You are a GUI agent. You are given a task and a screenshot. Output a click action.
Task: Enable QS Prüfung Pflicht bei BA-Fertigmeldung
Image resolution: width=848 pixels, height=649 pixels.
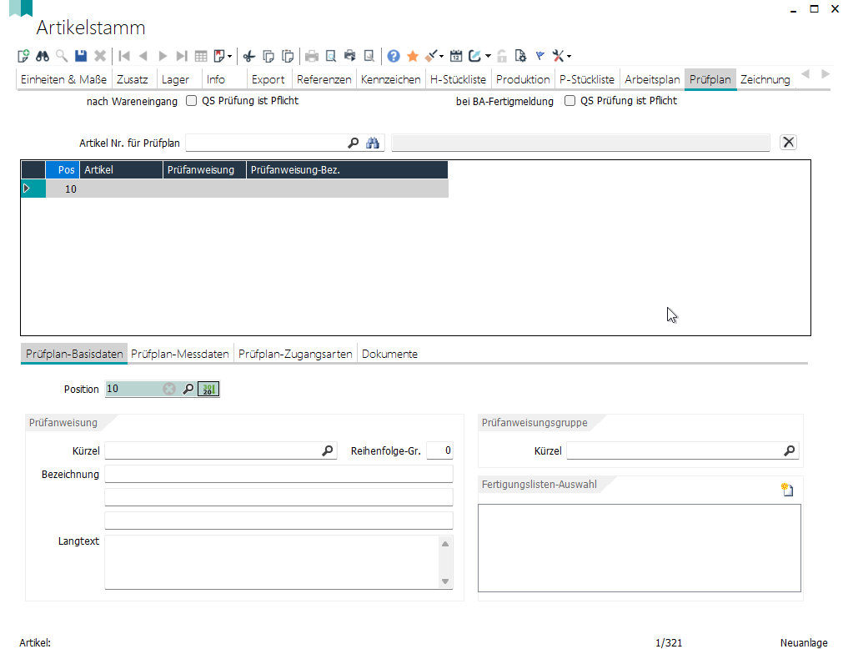570,101
